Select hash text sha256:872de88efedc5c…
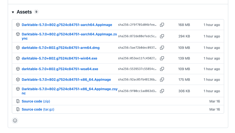The image size is (235, 133). click(137, 36)
